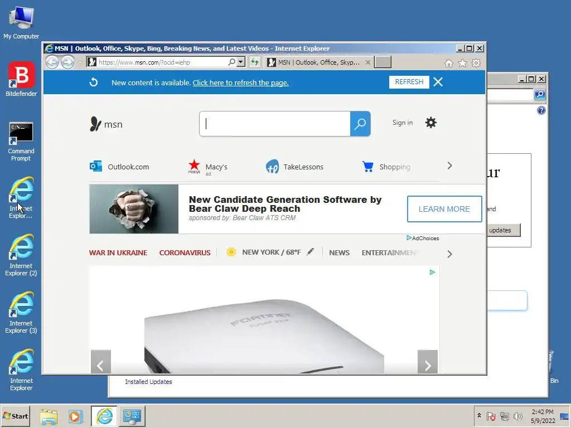Click Sign in on MSN
This screenshot has height=428, width=571.
[403, 123]
